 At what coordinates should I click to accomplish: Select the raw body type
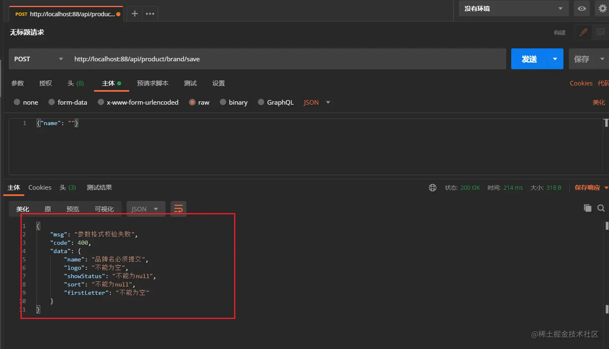click(x=199, y=102)
